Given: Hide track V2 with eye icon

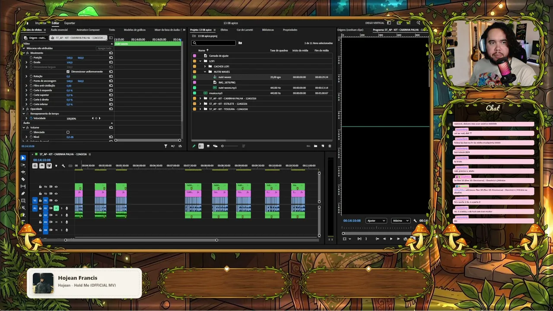Looking at the screenshot, I should [x=56, y=194].
